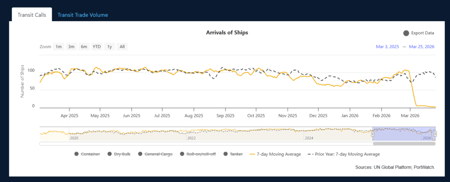Image resolution: width=450 pixels, height=182 pixels.
Task: Switch to the Transit Trade Volume tab
Action: [83, 15]
